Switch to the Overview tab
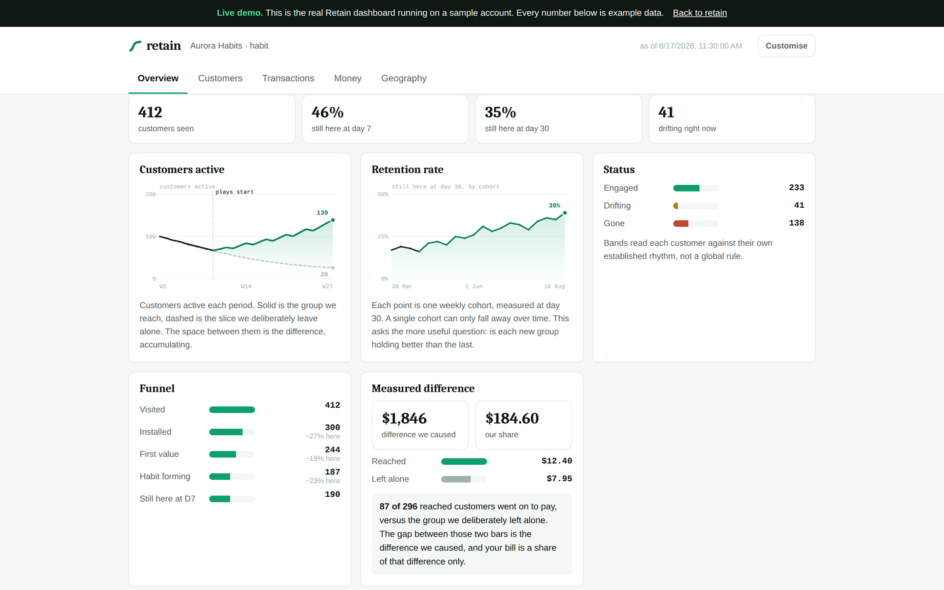944x590 pixels. [x=158, y=79]
